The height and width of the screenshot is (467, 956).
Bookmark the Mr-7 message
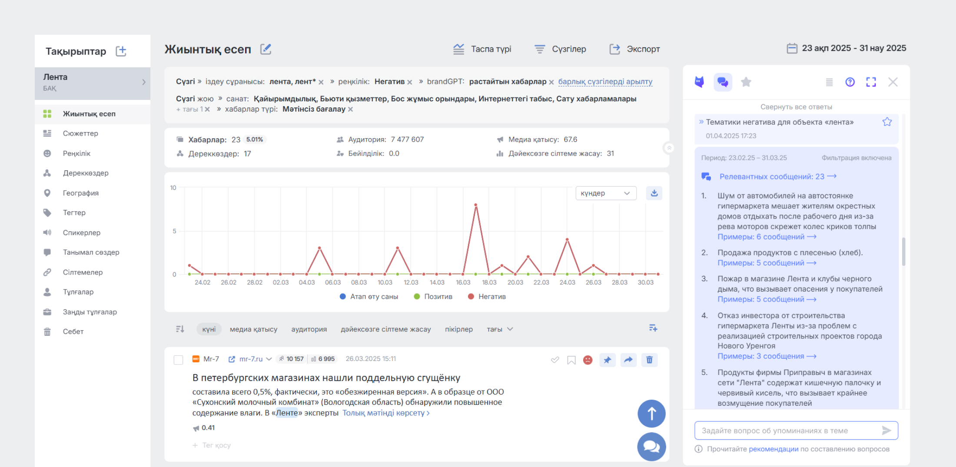click(x=571, y=360)
